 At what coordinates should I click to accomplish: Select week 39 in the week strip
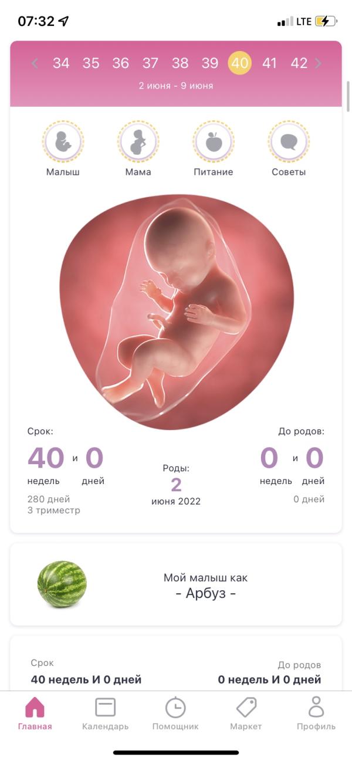click(210, 63)
